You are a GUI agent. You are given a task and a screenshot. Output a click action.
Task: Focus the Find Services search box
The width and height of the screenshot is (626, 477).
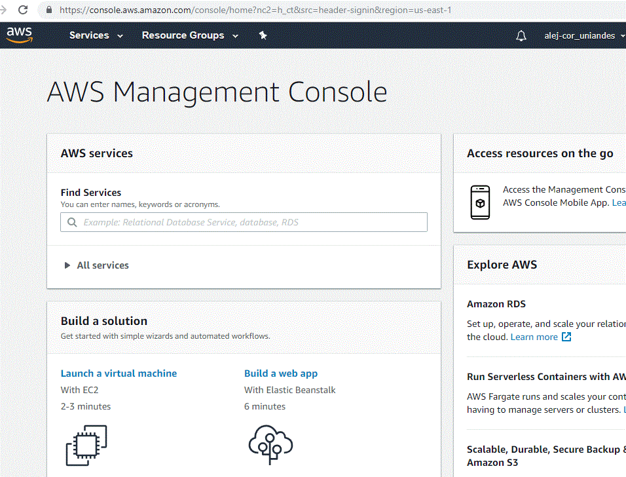click(x=244, y=222)
